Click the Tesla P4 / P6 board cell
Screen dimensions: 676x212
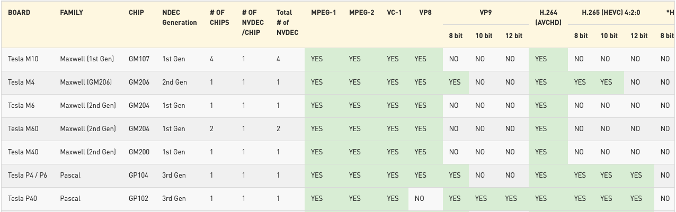[x=28, y=175]
